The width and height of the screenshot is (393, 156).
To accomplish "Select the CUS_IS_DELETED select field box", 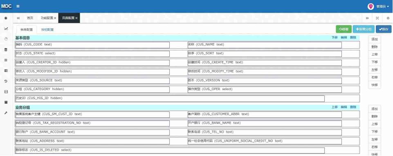I will [x=170, y=151].
